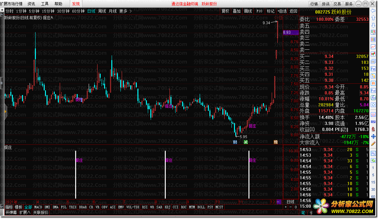
Task: Click the stock title 002725 跃岭股份
Action: click(334, 12)
